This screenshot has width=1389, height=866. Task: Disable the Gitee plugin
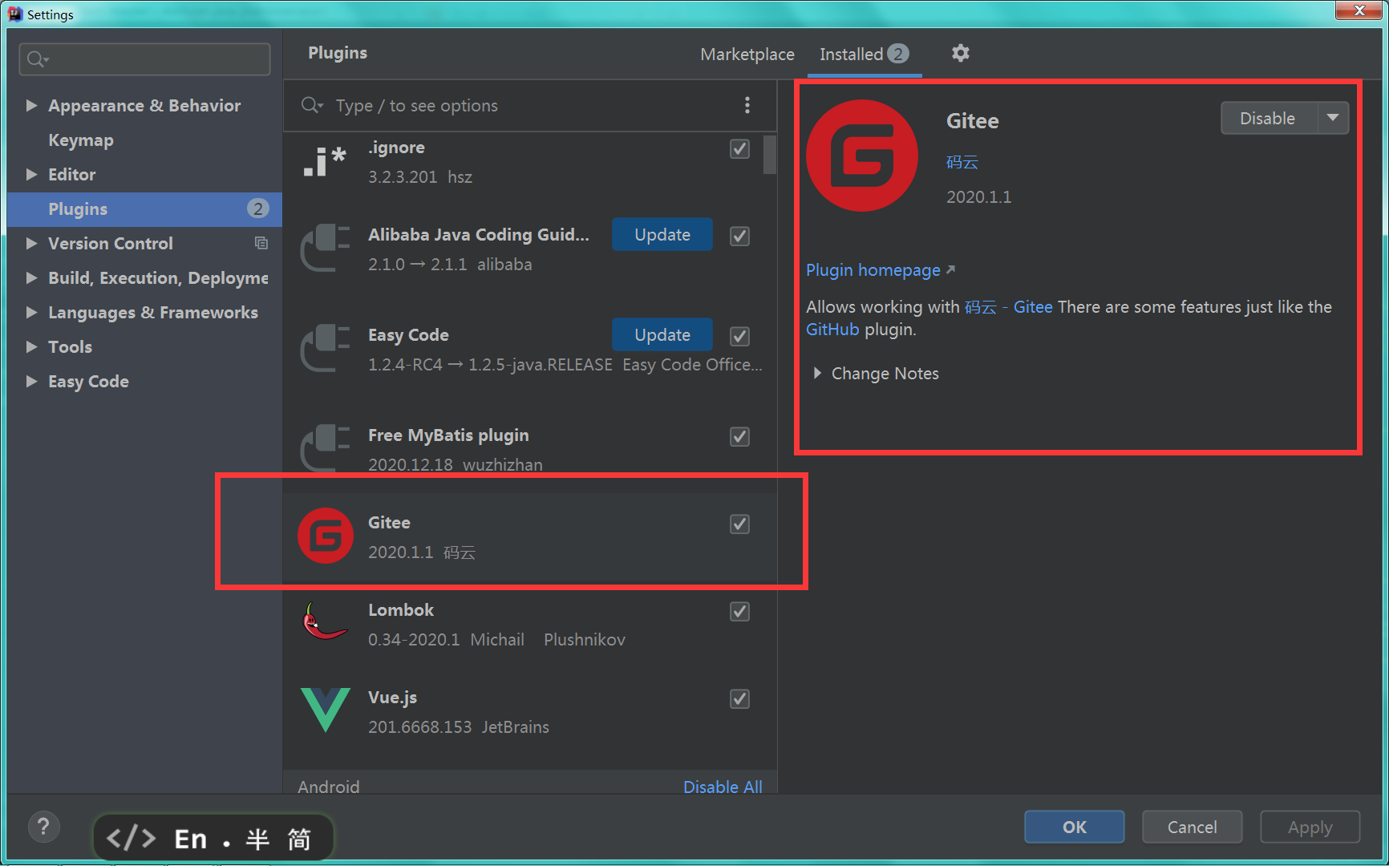[1268, 118]
